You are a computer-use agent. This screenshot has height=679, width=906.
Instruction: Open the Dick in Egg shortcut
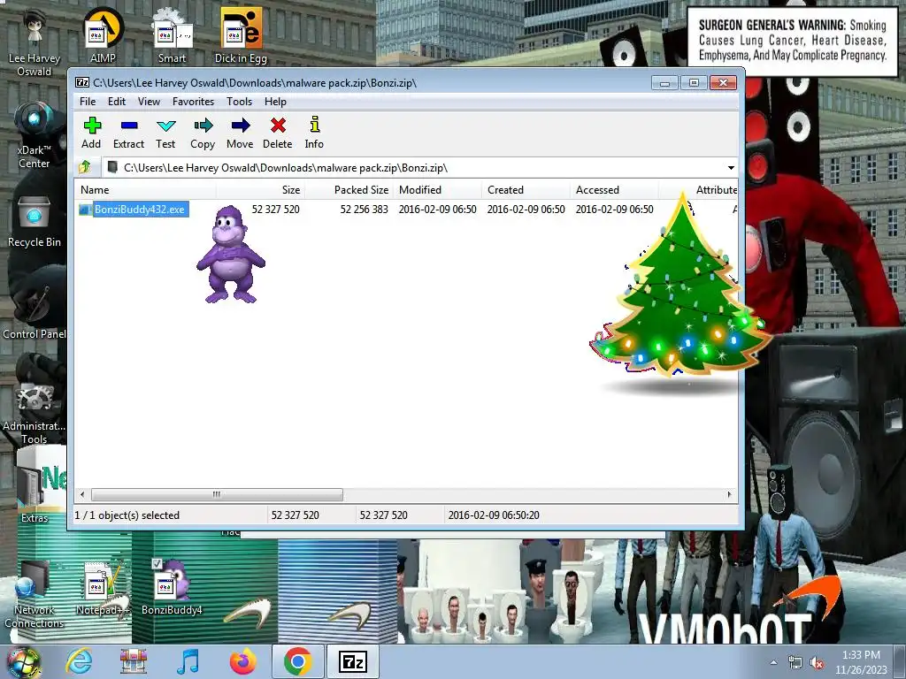click(x=241, y=34)
